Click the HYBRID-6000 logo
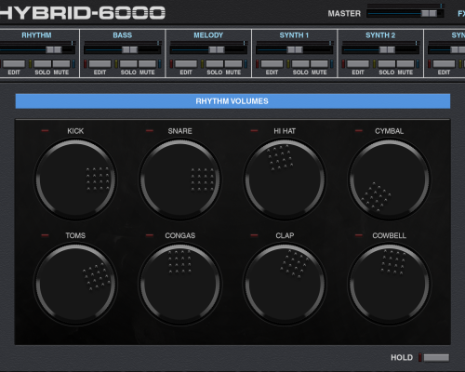 83,13
